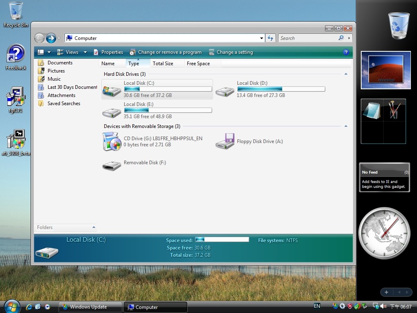Click the network tray icon
The image size is (417, 313).
pyautogui.click(x=375, y=306)
